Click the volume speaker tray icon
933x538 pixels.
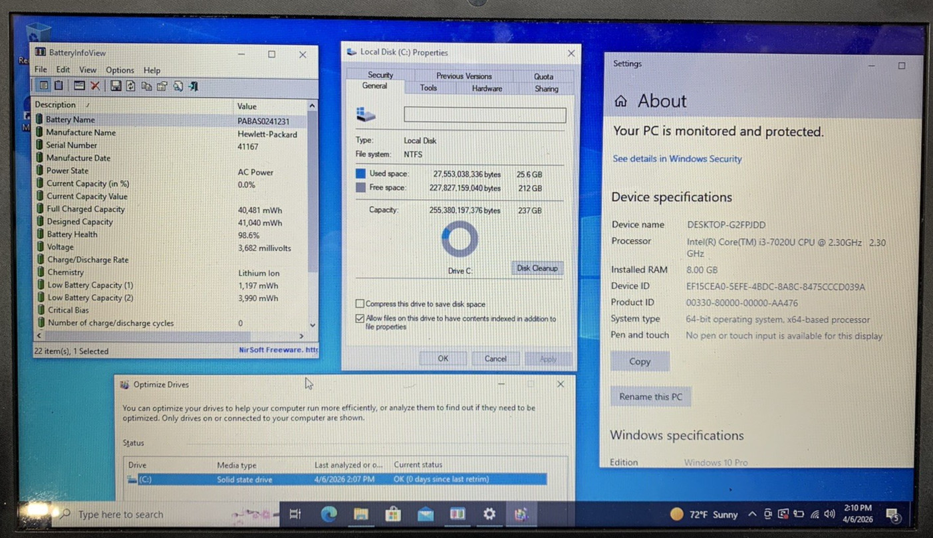[829, 514]
